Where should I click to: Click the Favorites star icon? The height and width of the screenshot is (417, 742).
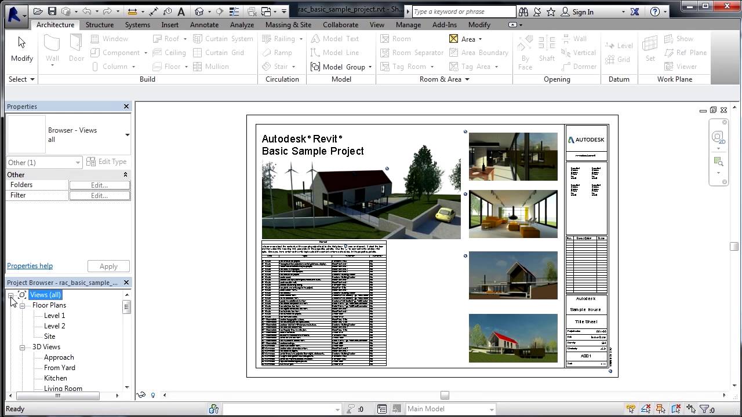pos(551,12)
